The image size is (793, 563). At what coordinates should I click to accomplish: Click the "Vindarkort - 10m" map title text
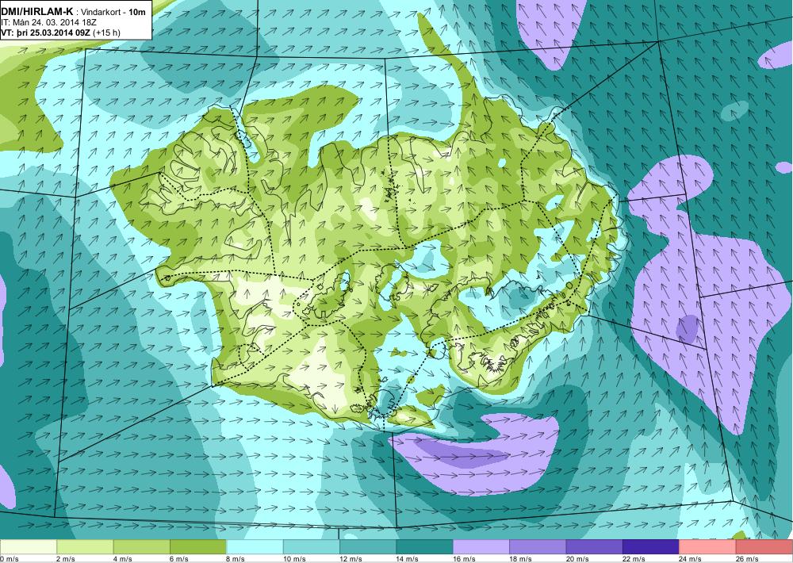113,13
